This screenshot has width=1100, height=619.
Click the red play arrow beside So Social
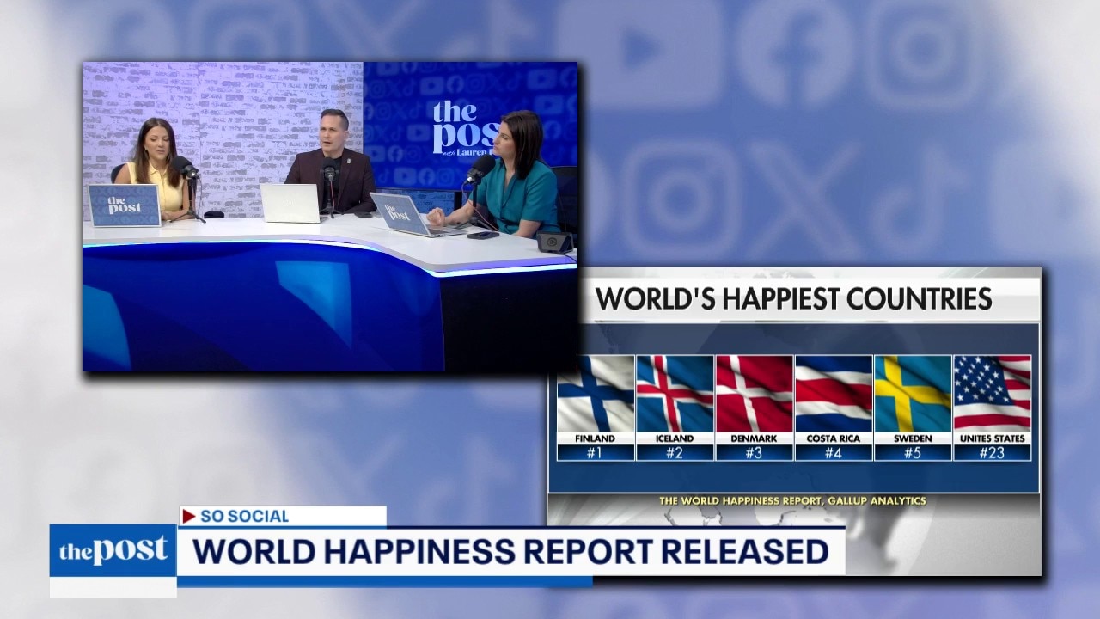[189, 516]
